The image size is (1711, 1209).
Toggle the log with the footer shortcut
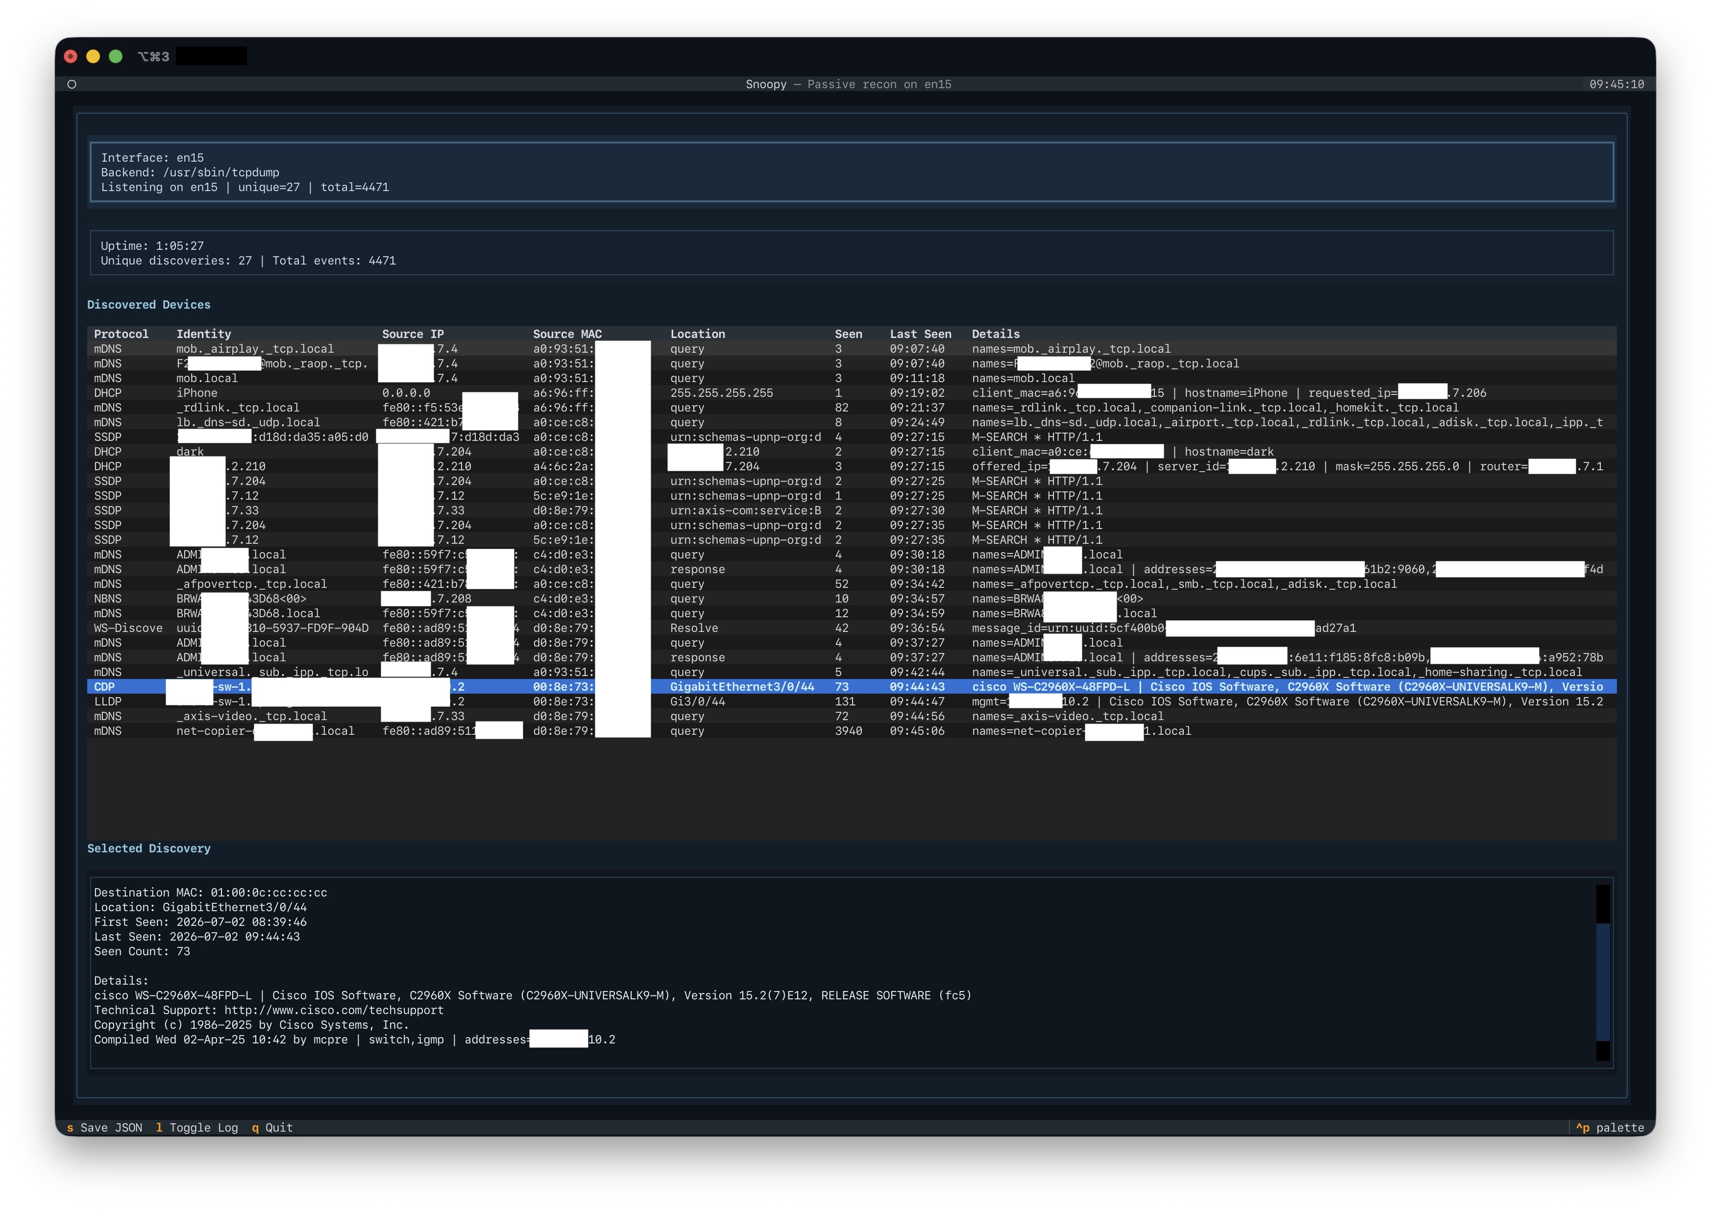pos(197,1127)
